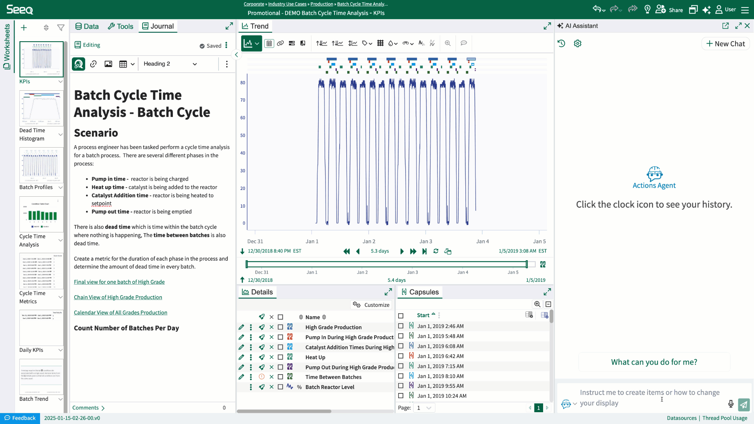Toggle the select-all capsules checkbox
The width and height of the screenshot is (754, 424).
(x=401, y=316)
